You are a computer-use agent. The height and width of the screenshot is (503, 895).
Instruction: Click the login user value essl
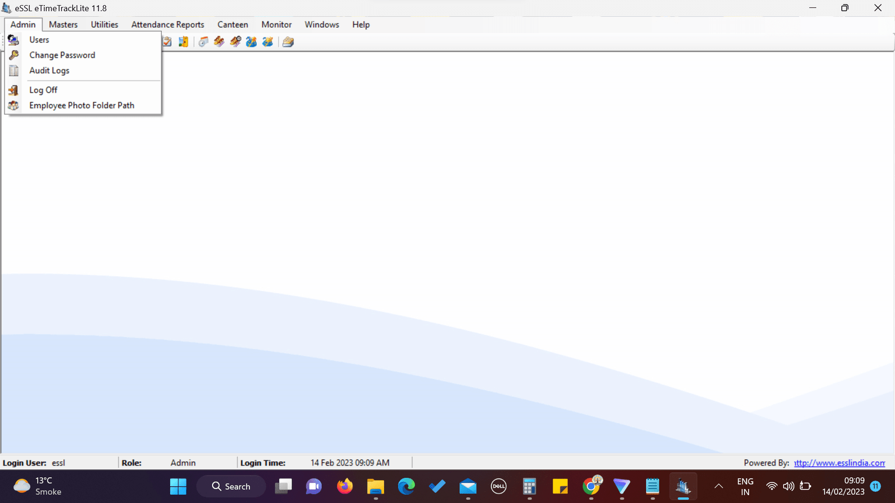[x=59, y=463]
